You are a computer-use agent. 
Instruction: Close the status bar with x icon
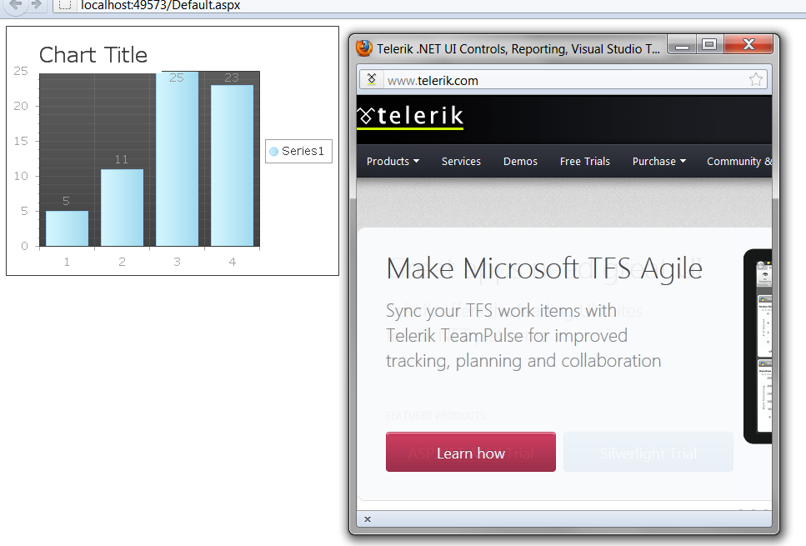368,519
